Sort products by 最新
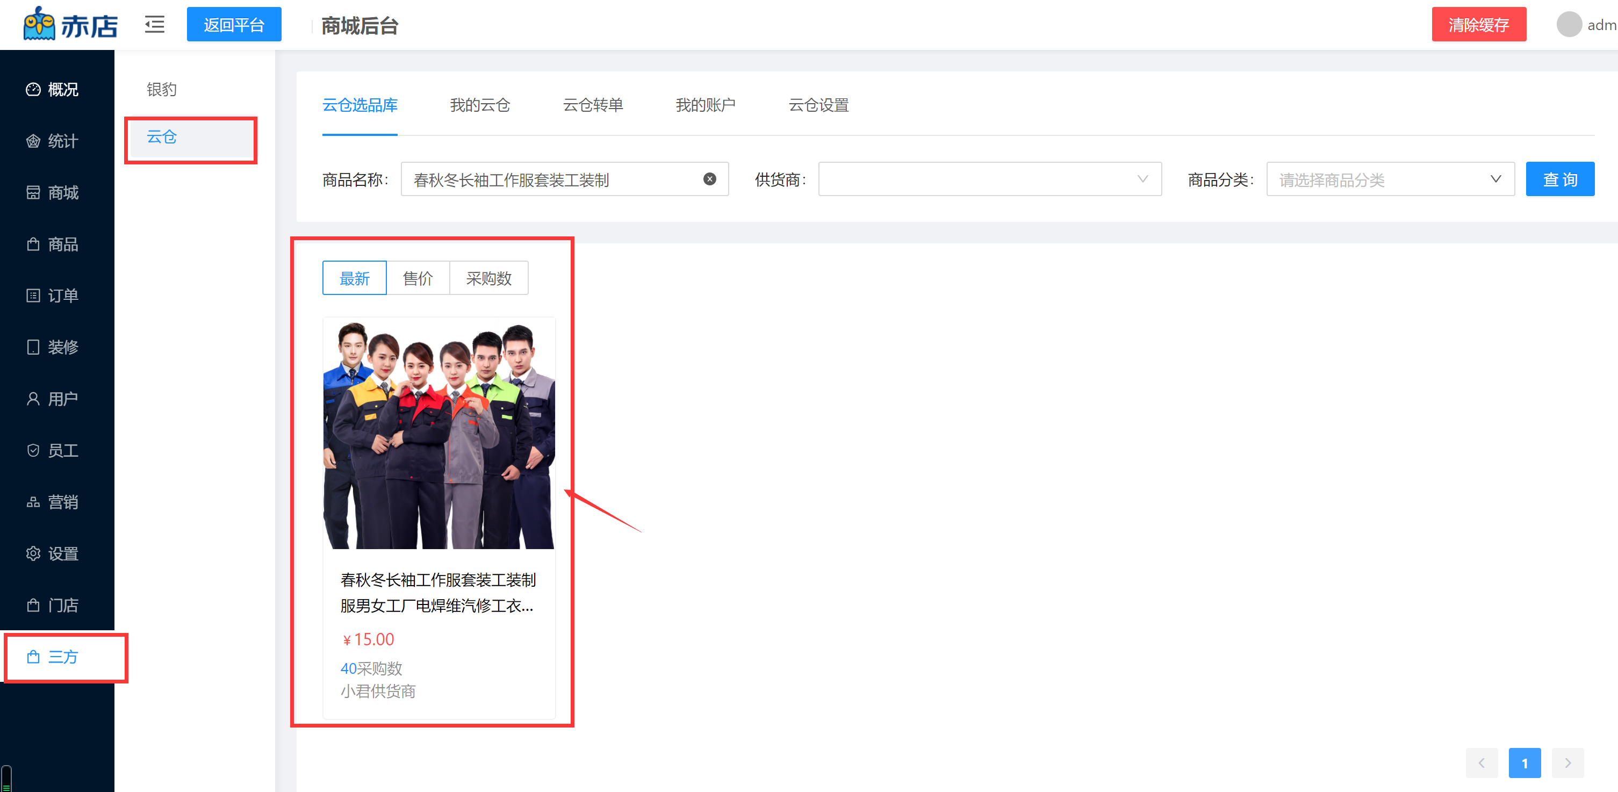 (x=354, y=278)
